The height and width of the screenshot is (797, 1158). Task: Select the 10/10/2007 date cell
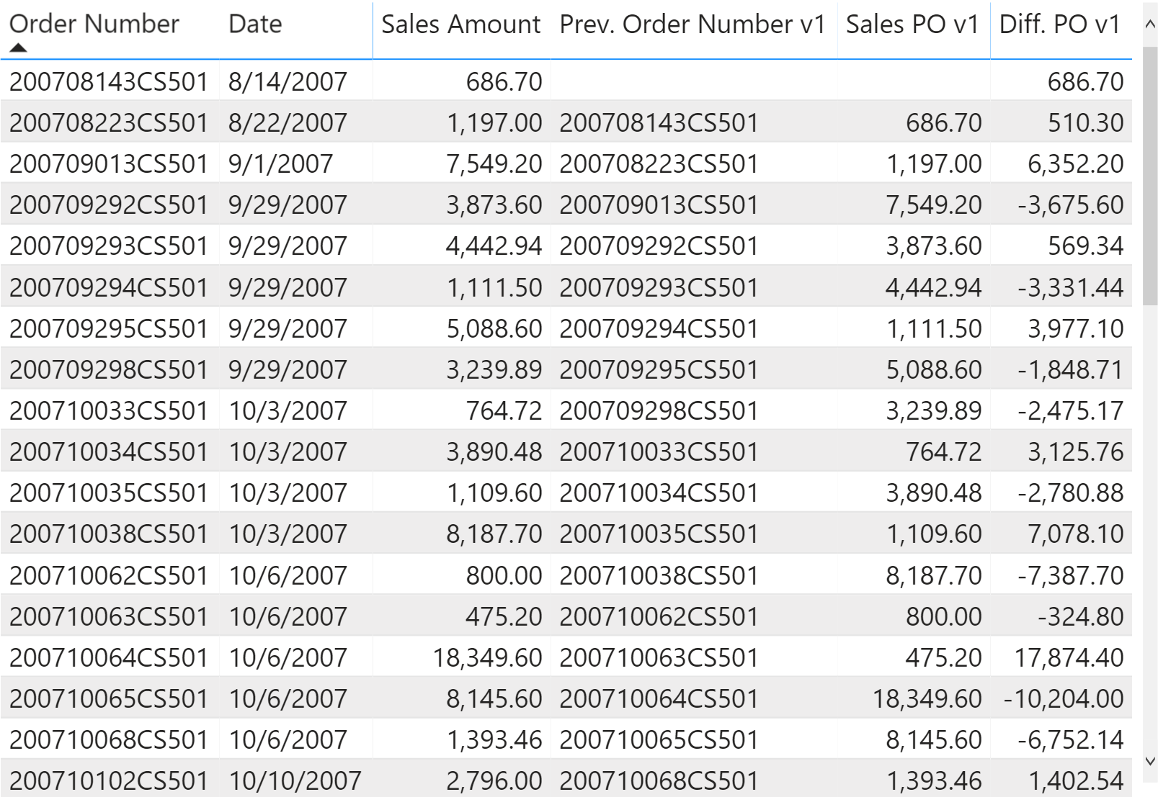295,780
